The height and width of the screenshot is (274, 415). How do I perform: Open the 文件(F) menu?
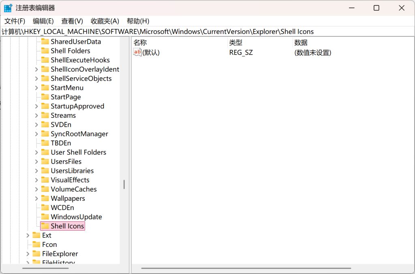(15, 21)
